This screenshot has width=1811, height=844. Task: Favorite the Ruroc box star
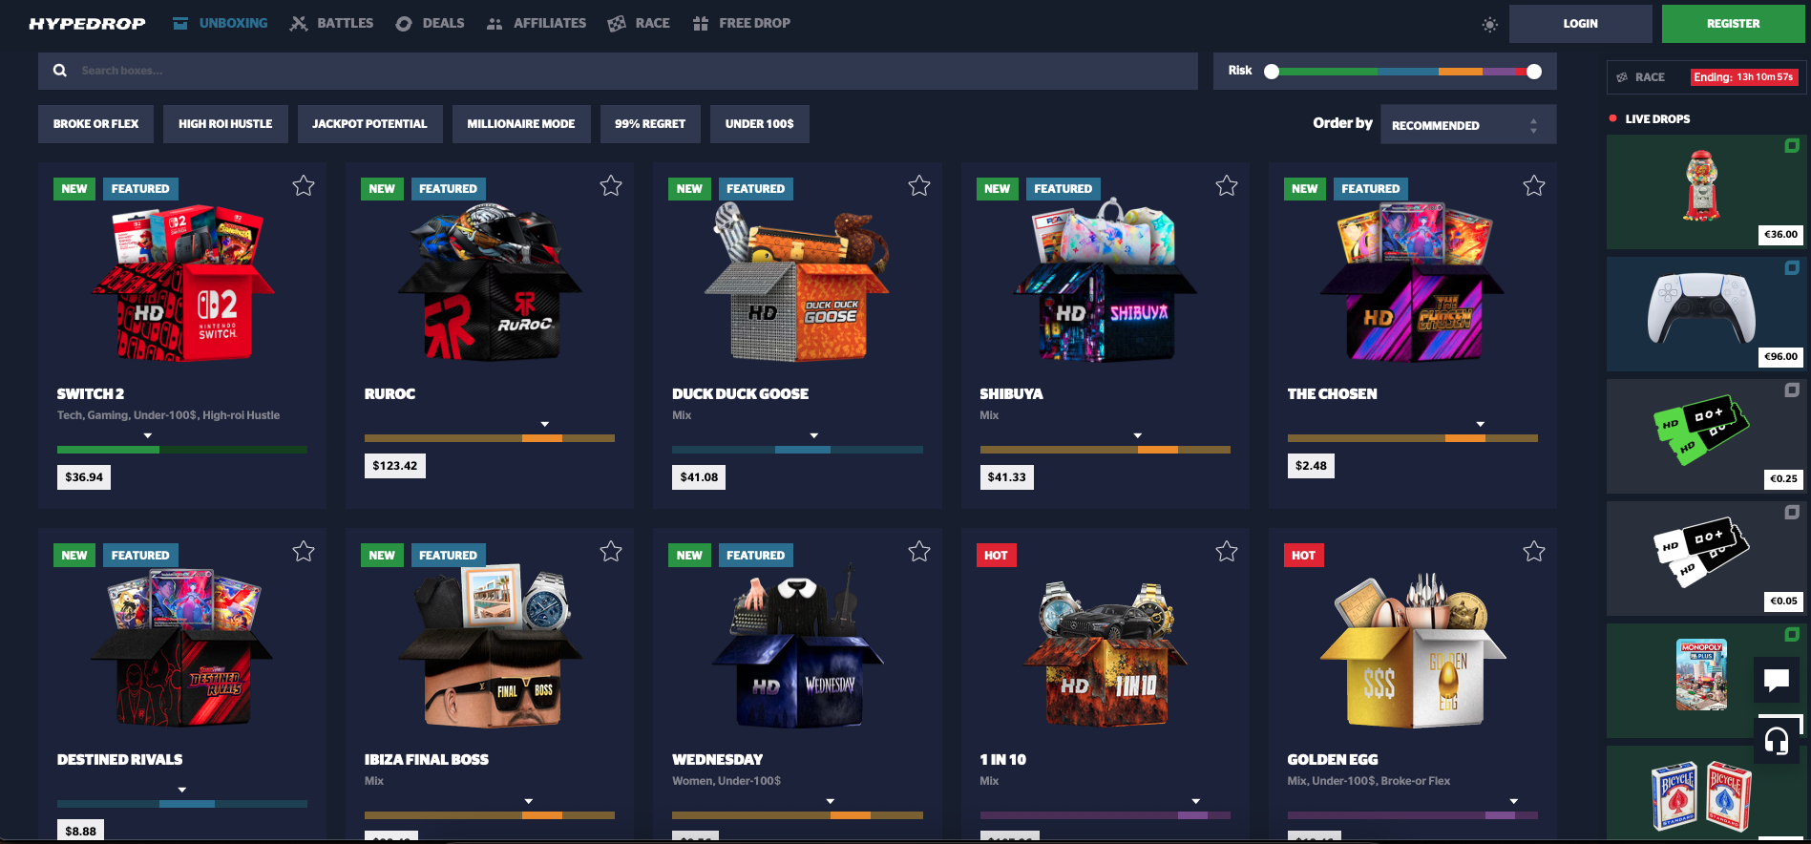[611, 186]
